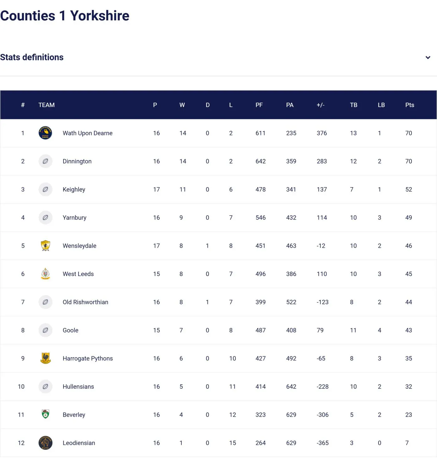Click the TB column header
437x471 pixels.
point(353,105)
